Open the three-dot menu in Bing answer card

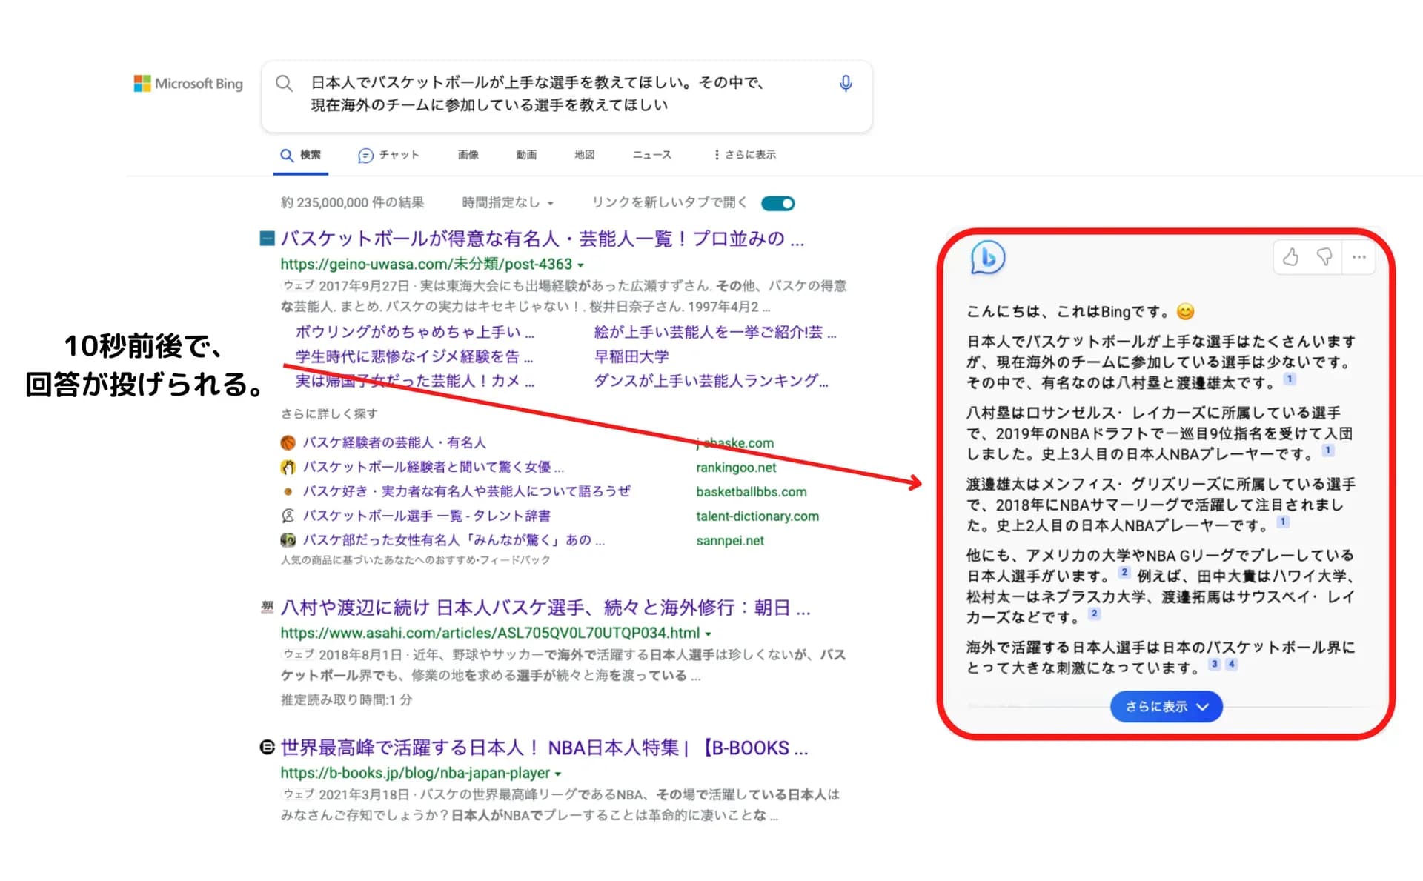[x=1359, y=257]
